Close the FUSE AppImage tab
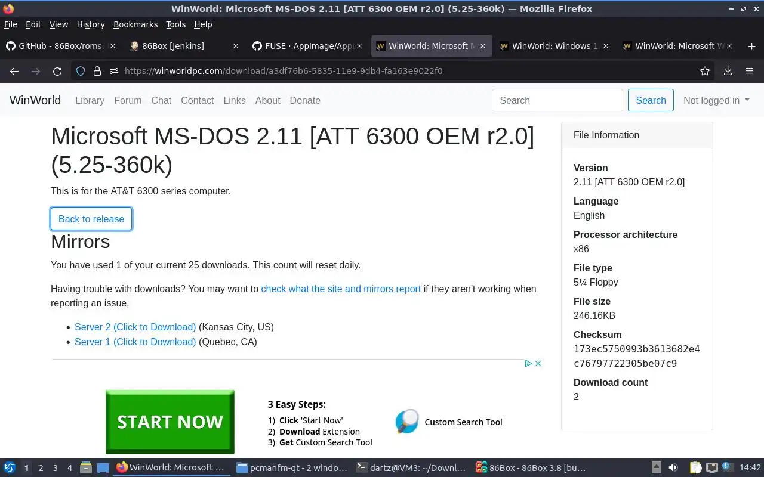This screenshot has height=477, width=764. [360, 46]
